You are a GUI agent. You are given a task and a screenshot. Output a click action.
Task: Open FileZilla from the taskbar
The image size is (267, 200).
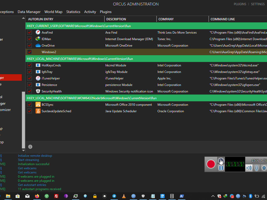[56, 196]
